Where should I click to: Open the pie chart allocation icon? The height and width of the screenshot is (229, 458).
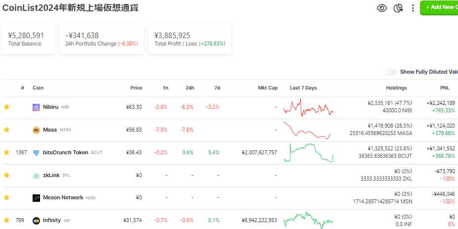click(x=398, y=8)
